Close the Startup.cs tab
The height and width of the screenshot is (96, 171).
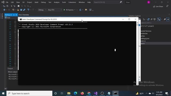(16, 15)
